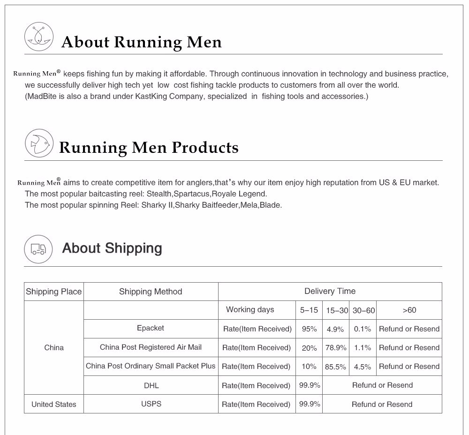Select the USPS shipping method
This screenshot has width=469, height=435.
[x=151, y=404]
